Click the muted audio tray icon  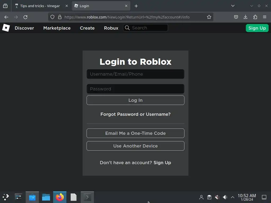tap(217, 197)
